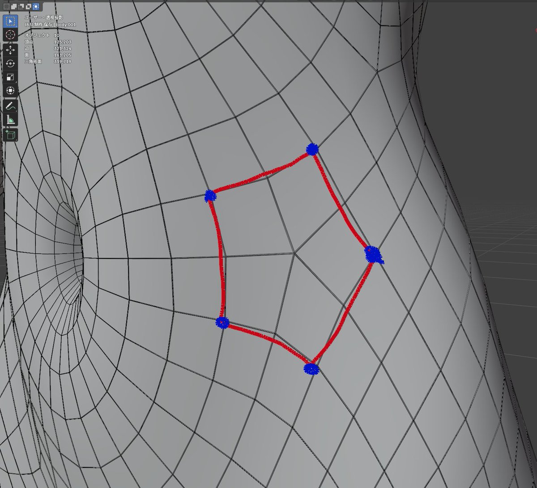The height and width of the screenshot is (488, 537).
Task: Select the Select Box tool
Action: pyautogui.click(x=10, y=21)
